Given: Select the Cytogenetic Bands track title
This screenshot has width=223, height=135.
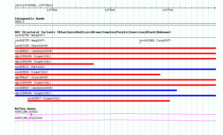Looking at the screenshot, I should pos(30,19).
